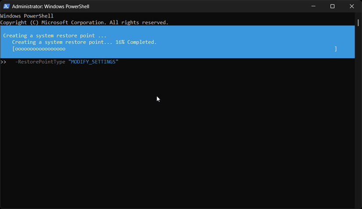Minimize the PowerShell window
Screen dimensions: 362x209
click(x=313, y=6)
